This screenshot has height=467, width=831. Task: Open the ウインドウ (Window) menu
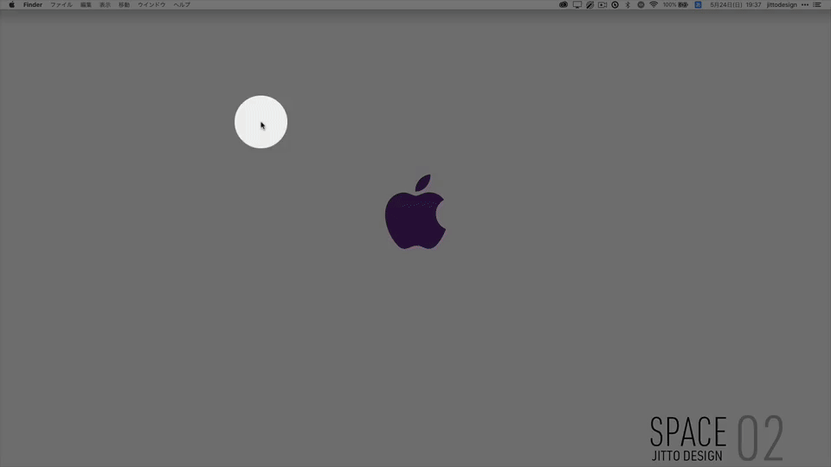151,5
